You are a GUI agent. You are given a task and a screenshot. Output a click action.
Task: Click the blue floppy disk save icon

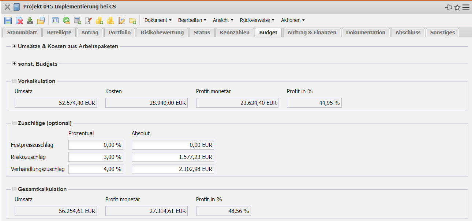(8, 20)
